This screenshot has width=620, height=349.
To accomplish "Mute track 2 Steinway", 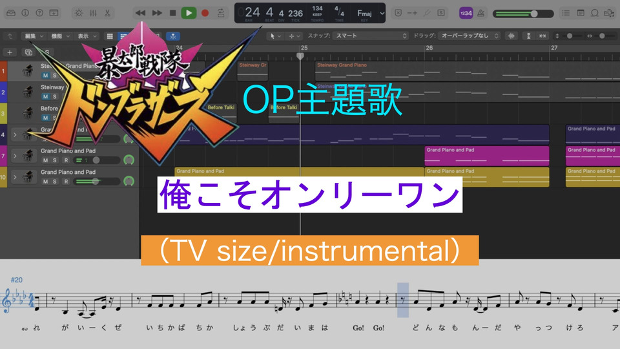I will (x=45, y=96).
